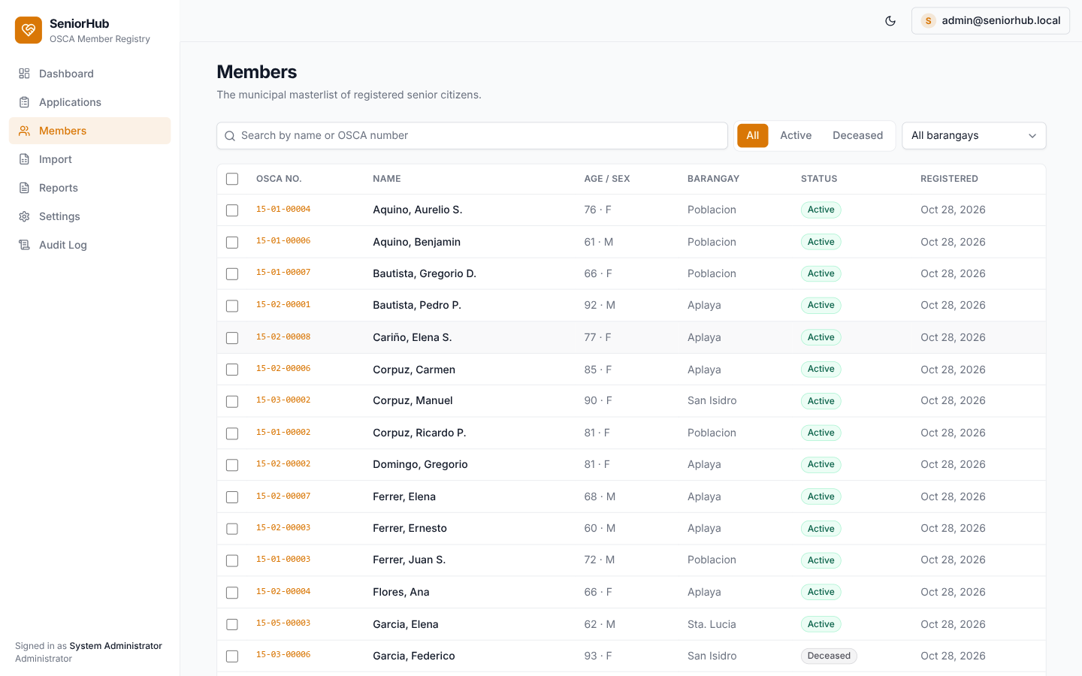Click the name Ferrer, Juan S.
Image resolution: width=1082 pixels, height=676 pixels.
click(x=410, y=560)
